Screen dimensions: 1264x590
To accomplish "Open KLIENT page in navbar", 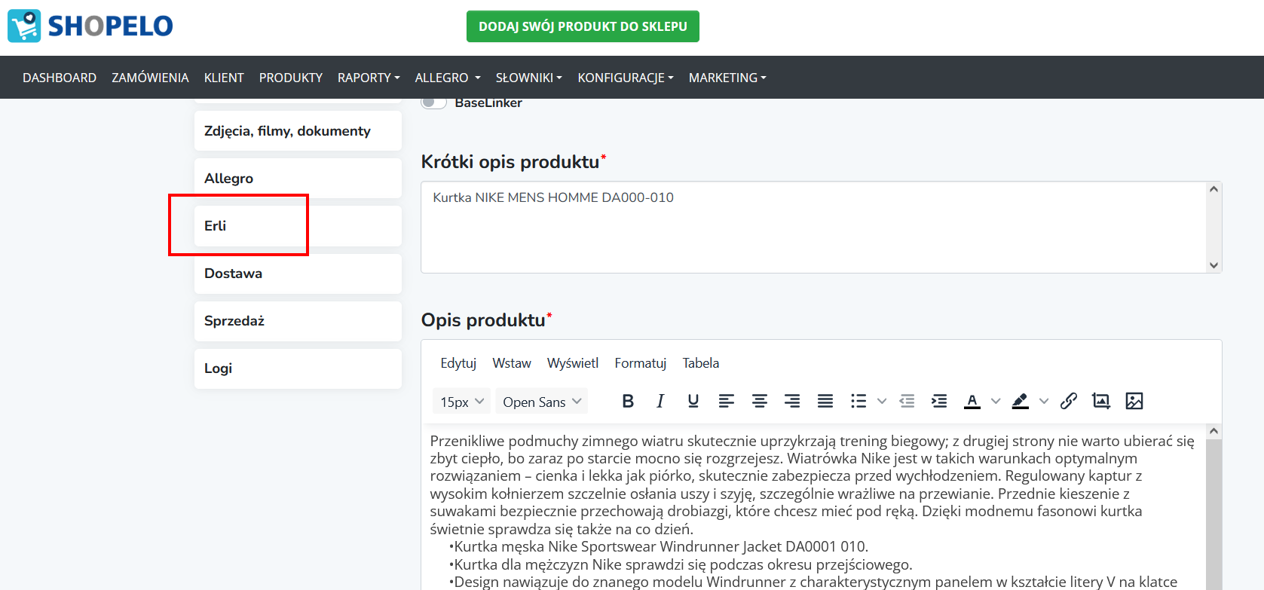I will [224, 78].
